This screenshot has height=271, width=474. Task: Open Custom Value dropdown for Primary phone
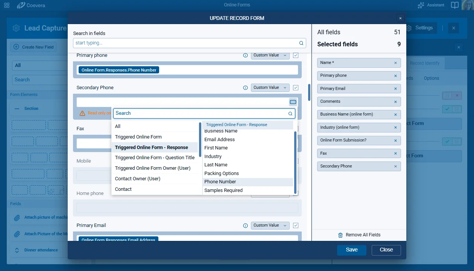click(x=270, y=55)
